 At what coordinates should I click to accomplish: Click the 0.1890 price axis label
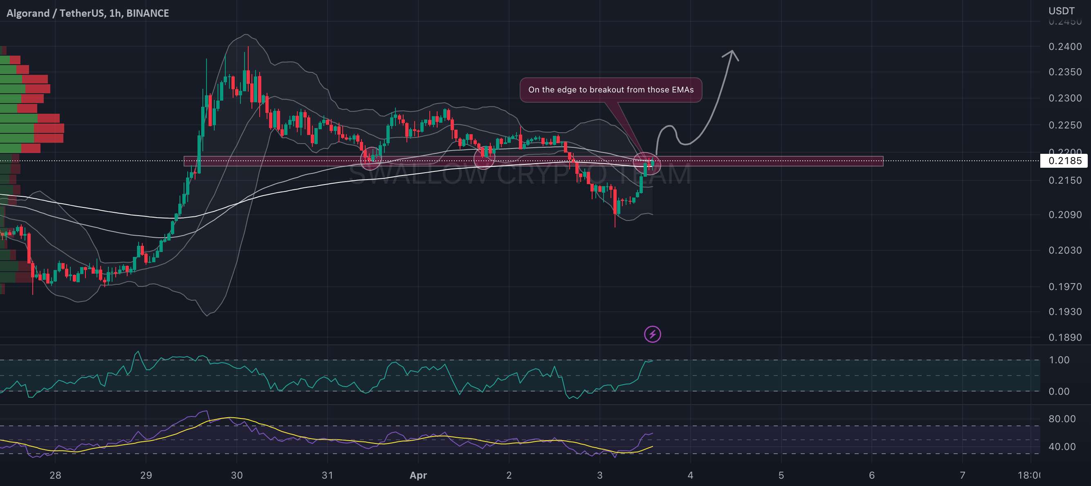(1065, 337)
